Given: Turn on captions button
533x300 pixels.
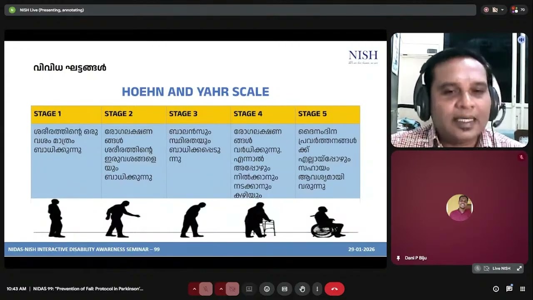Looking at the screenshot, I should (285, 289).
